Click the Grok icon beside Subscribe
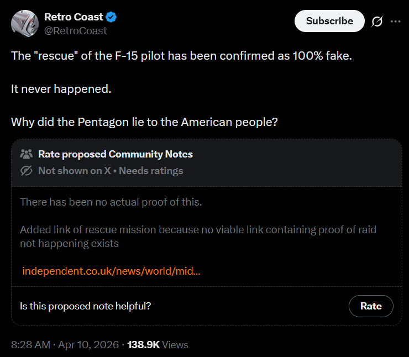The image size is (409, 357). point(377,22)
